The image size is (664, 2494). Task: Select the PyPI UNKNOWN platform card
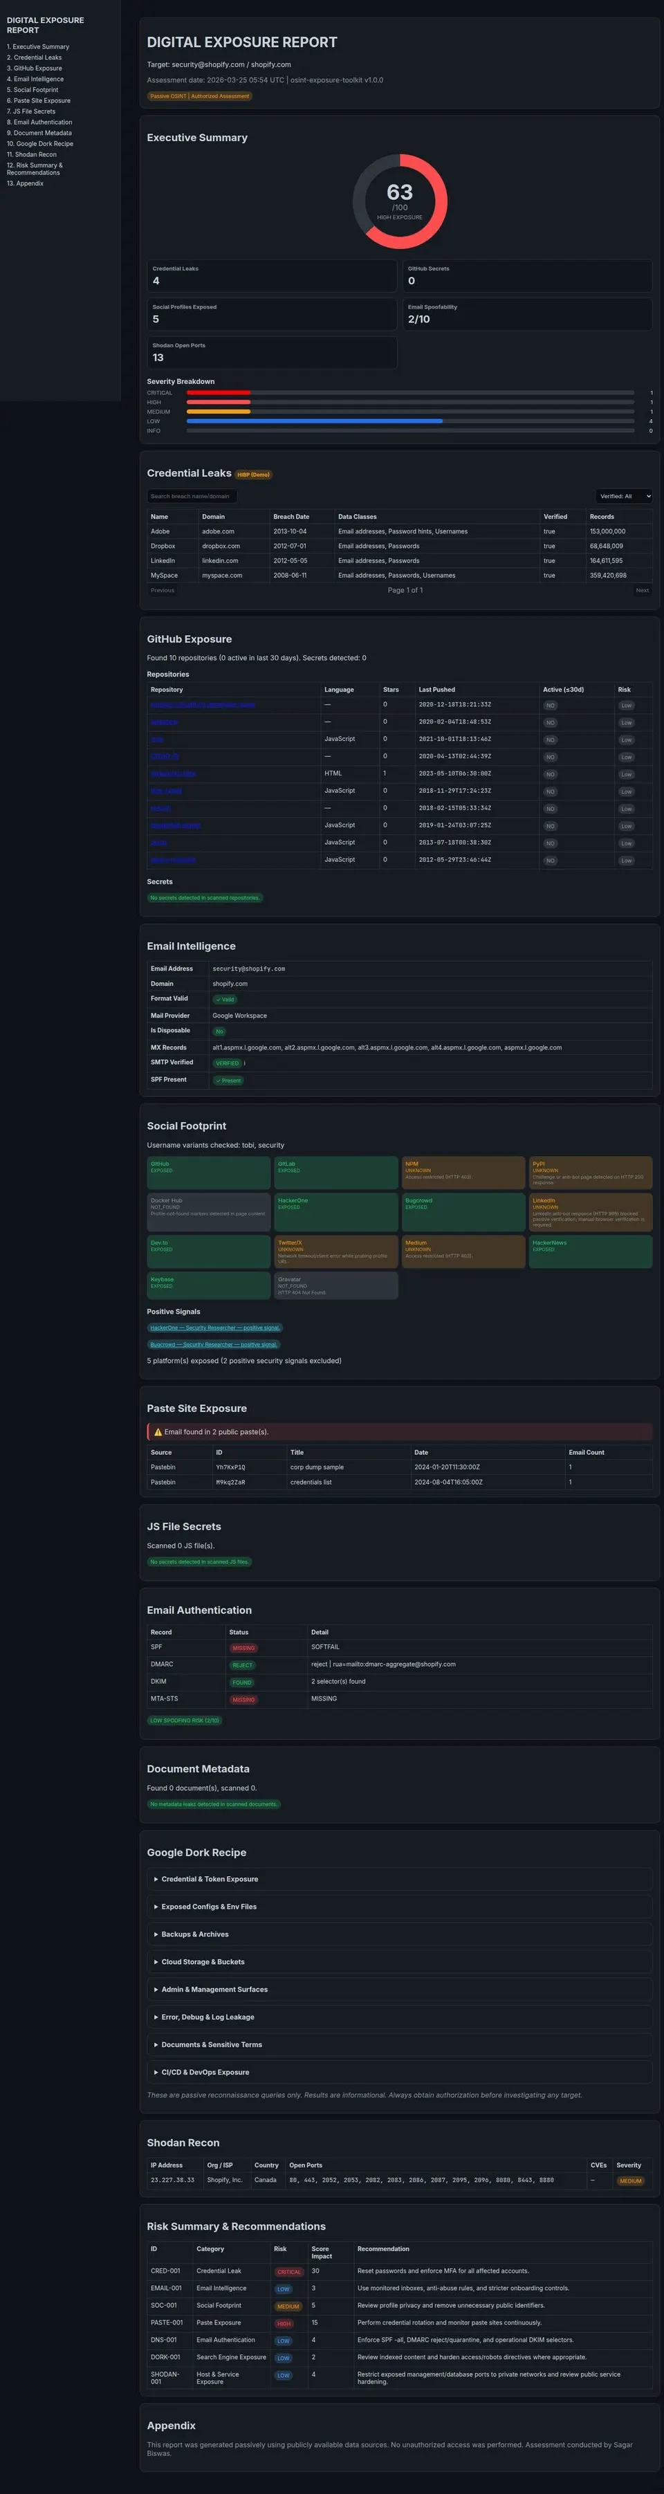(x=591, y=1173)
